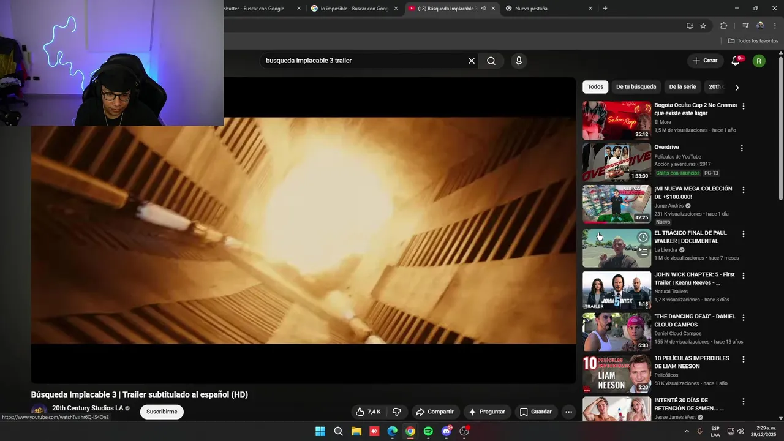
Task: Mute the YouTube tab via speaker icon
Action: tap(483, 9)
